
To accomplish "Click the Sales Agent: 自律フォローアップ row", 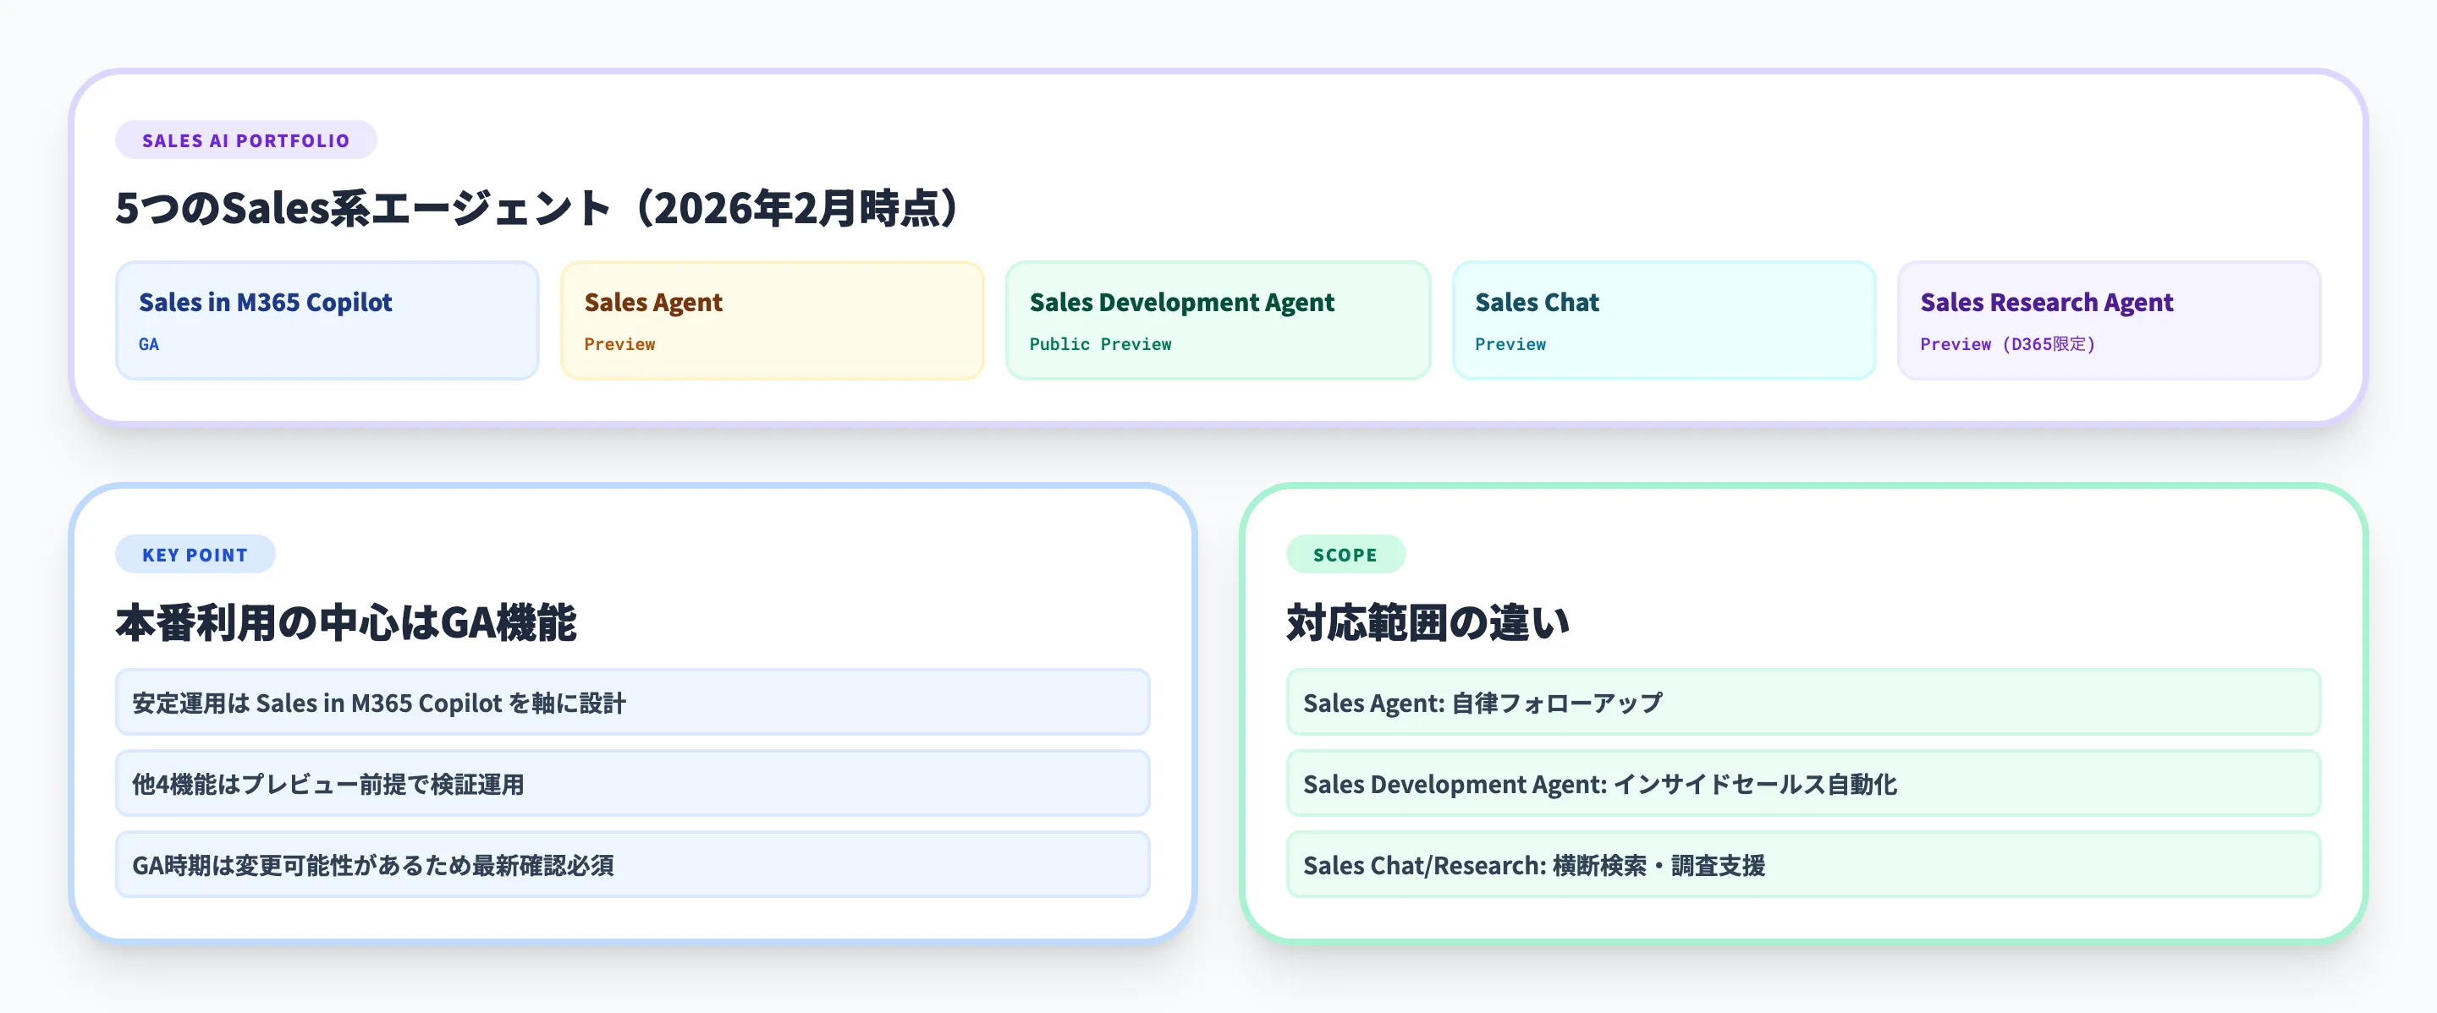I will tap(1802, 702).
